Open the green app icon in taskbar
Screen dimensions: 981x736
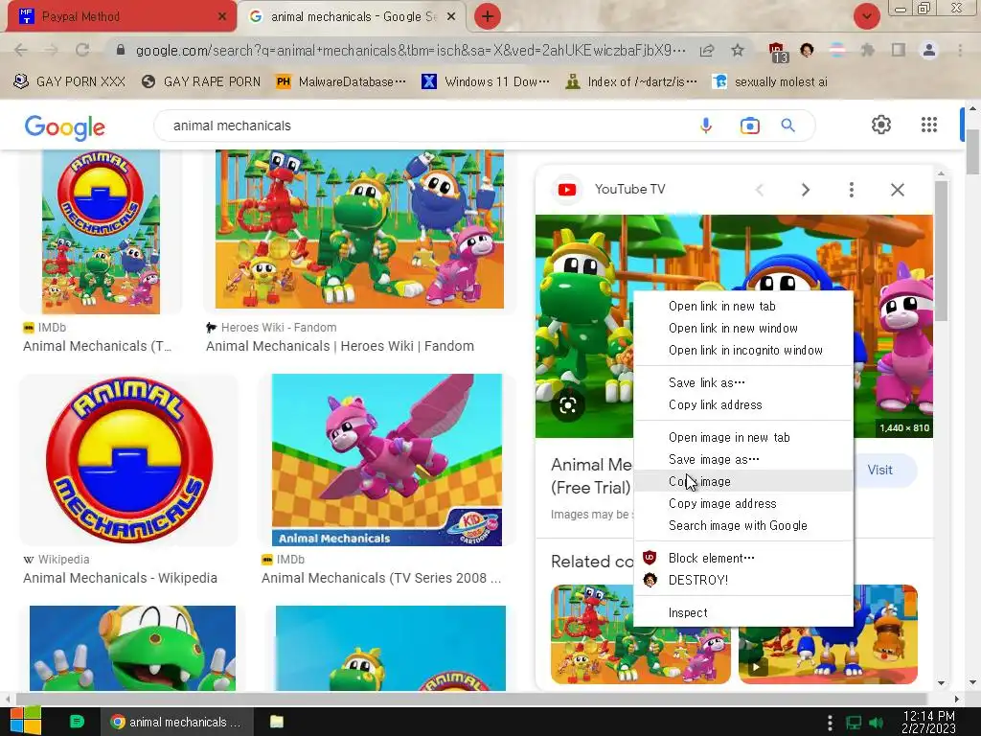(77, 722)
